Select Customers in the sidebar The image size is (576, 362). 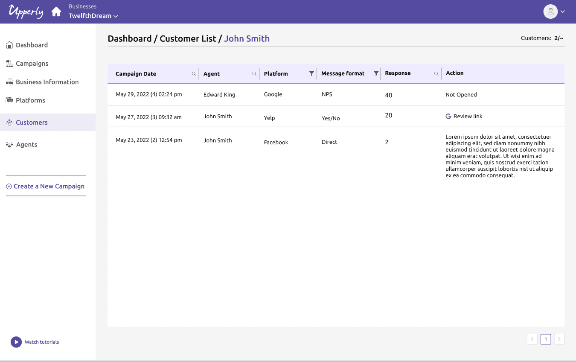pyautogui.click(x=48, y=122)
